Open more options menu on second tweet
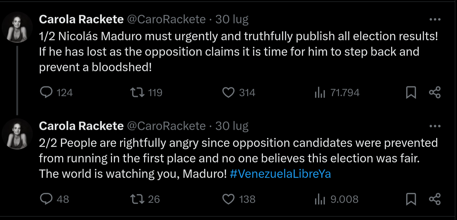This screenshot has height=220, width=457. 435,126
